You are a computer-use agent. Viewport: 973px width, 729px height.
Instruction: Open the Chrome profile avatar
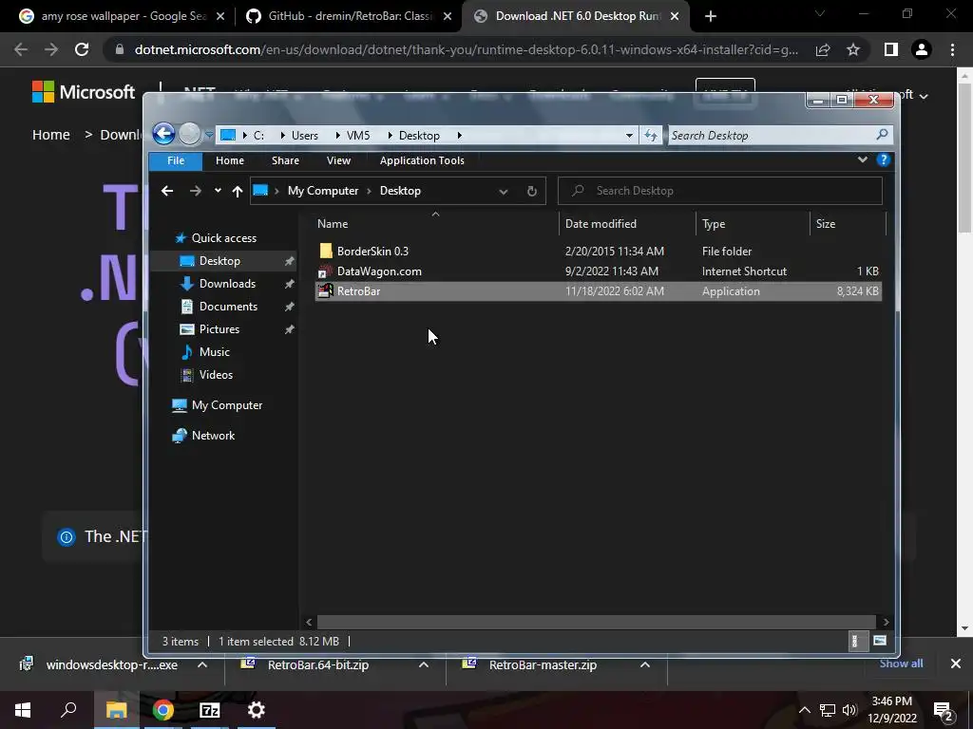click(922, 49)
